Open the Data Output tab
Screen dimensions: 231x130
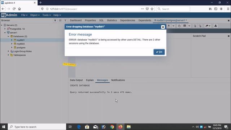coord(76,80)
